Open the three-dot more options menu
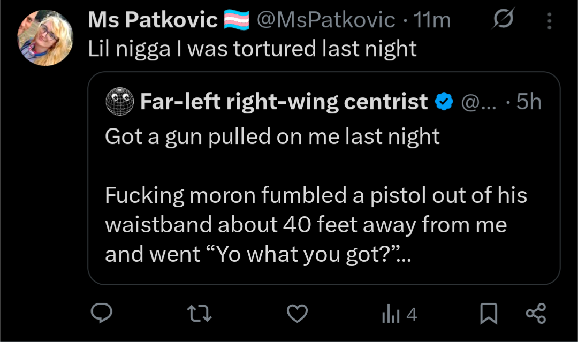The width and height of the screenshot is (578, 342). coord(549,21)
